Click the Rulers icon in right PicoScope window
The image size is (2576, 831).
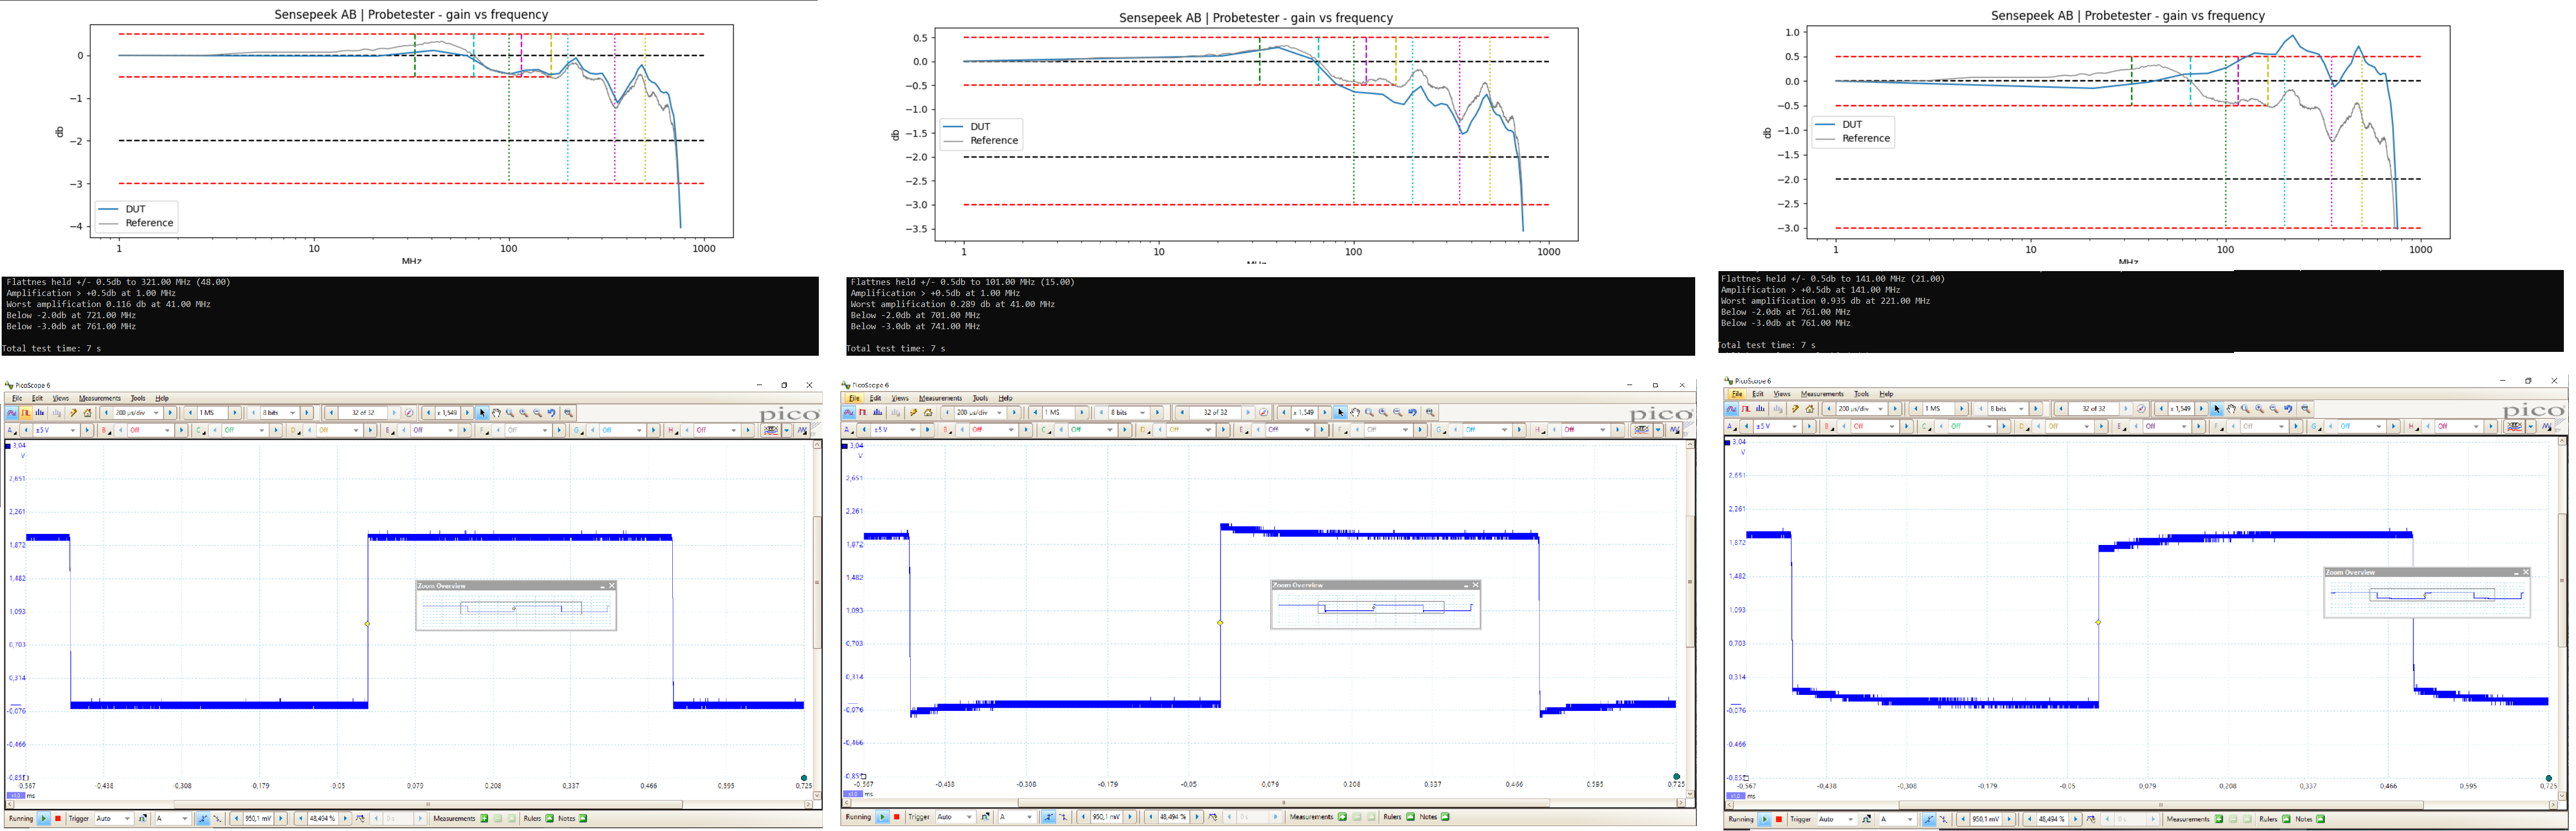click(2286, 820)
